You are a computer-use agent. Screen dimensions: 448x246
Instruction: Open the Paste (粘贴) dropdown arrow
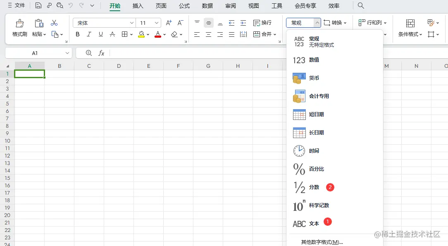point(45,35)
